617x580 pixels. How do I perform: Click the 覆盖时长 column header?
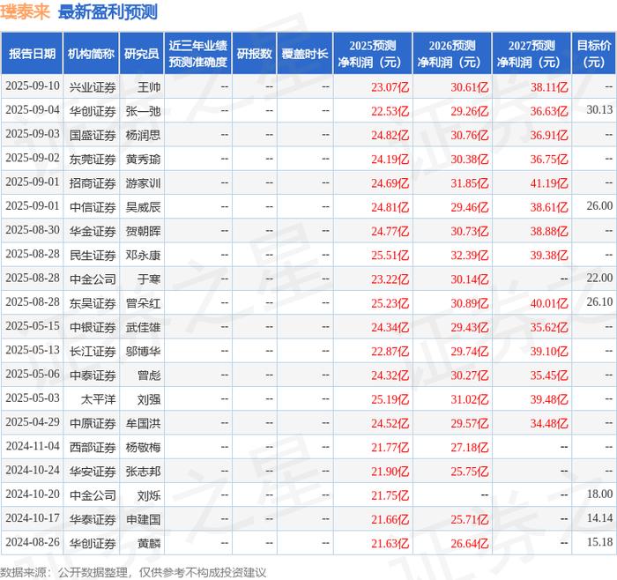click(305, 54)
